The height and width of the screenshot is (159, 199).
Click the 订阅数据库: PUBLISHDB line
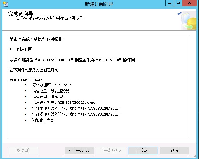[51, 85]
